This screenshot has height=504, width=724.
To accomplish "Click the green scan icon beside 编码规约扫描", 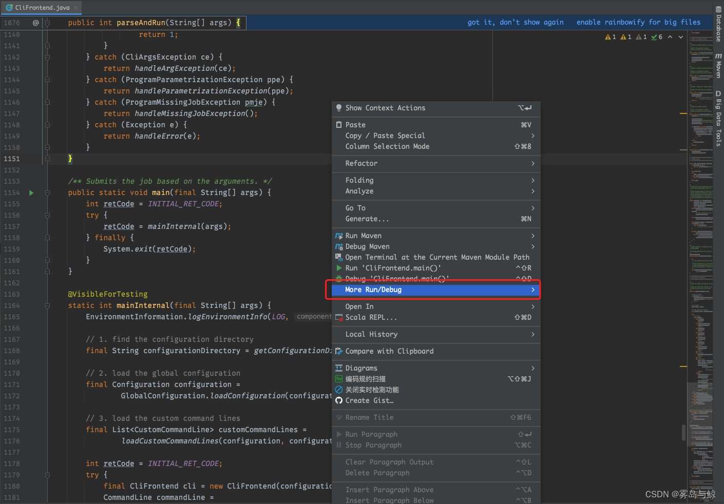I will (x=339, y=379).
